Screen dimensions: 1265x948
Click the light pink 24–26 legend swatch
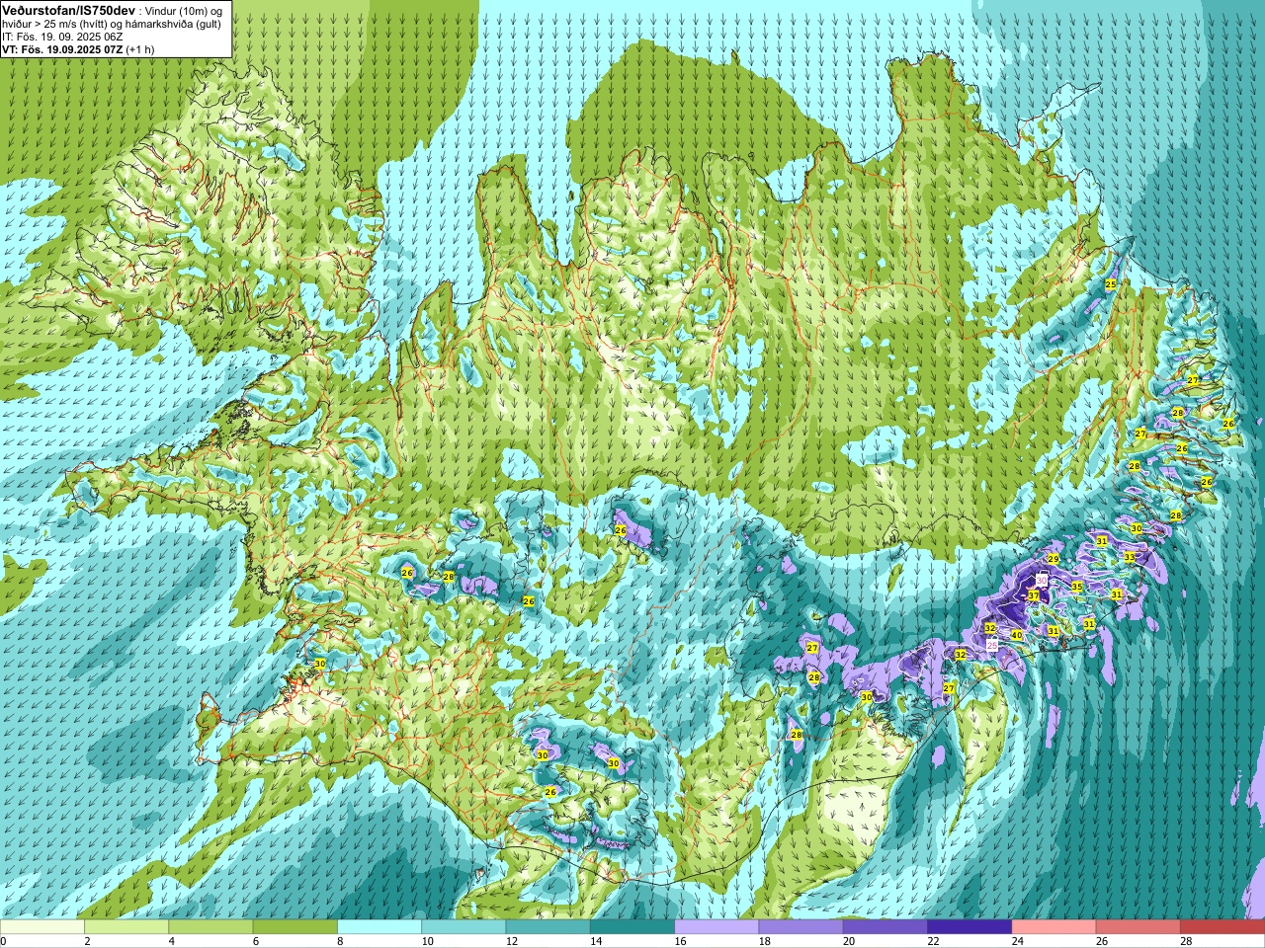tap(1054, 927)
